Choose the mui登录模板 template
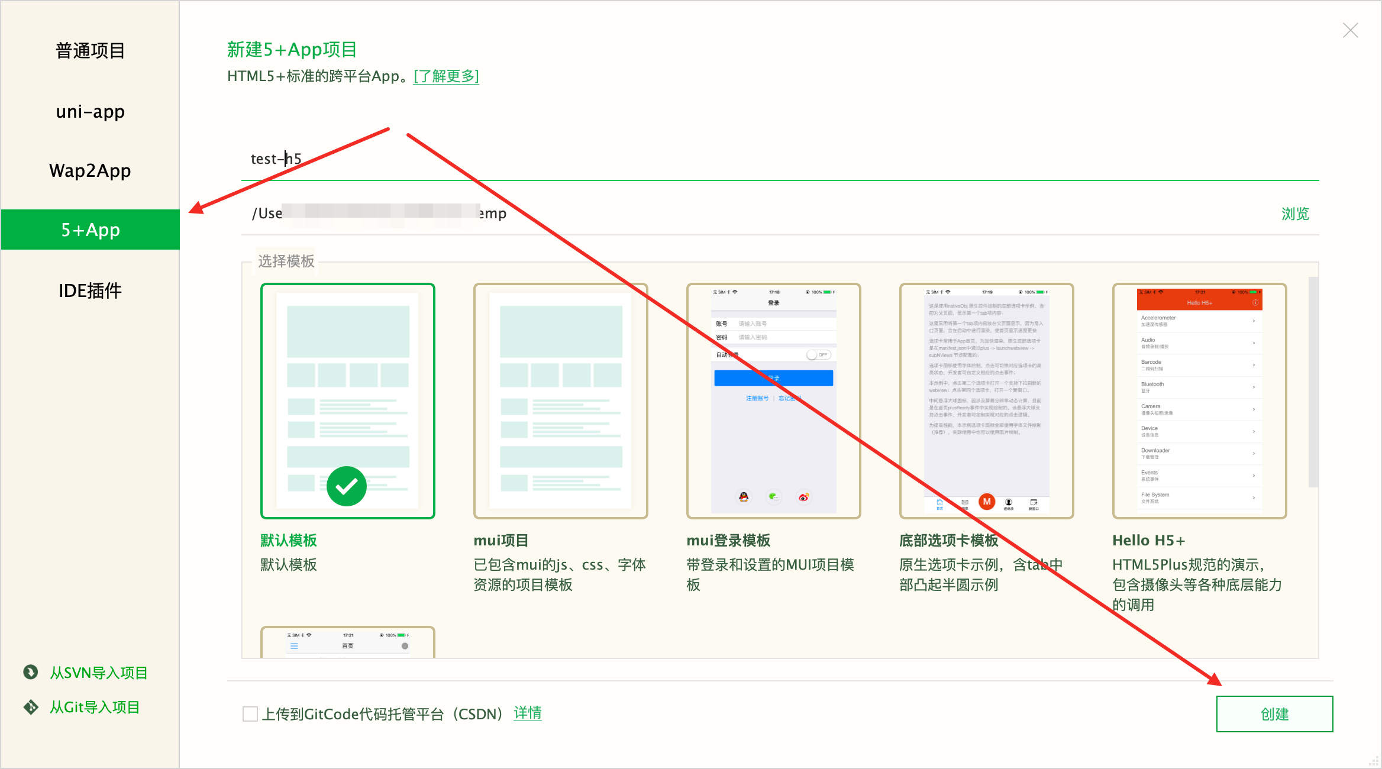The height and width of the screenshot is (769, 1382). (773, 401)
